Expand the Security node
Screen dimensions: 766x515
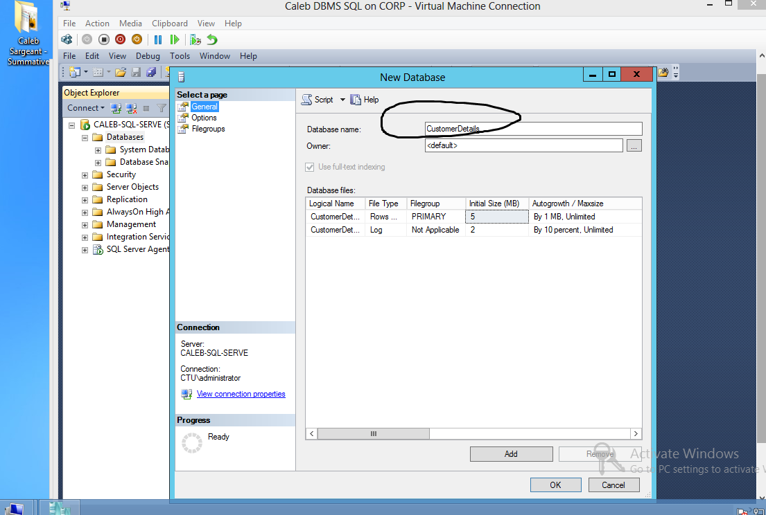point(85,175)
